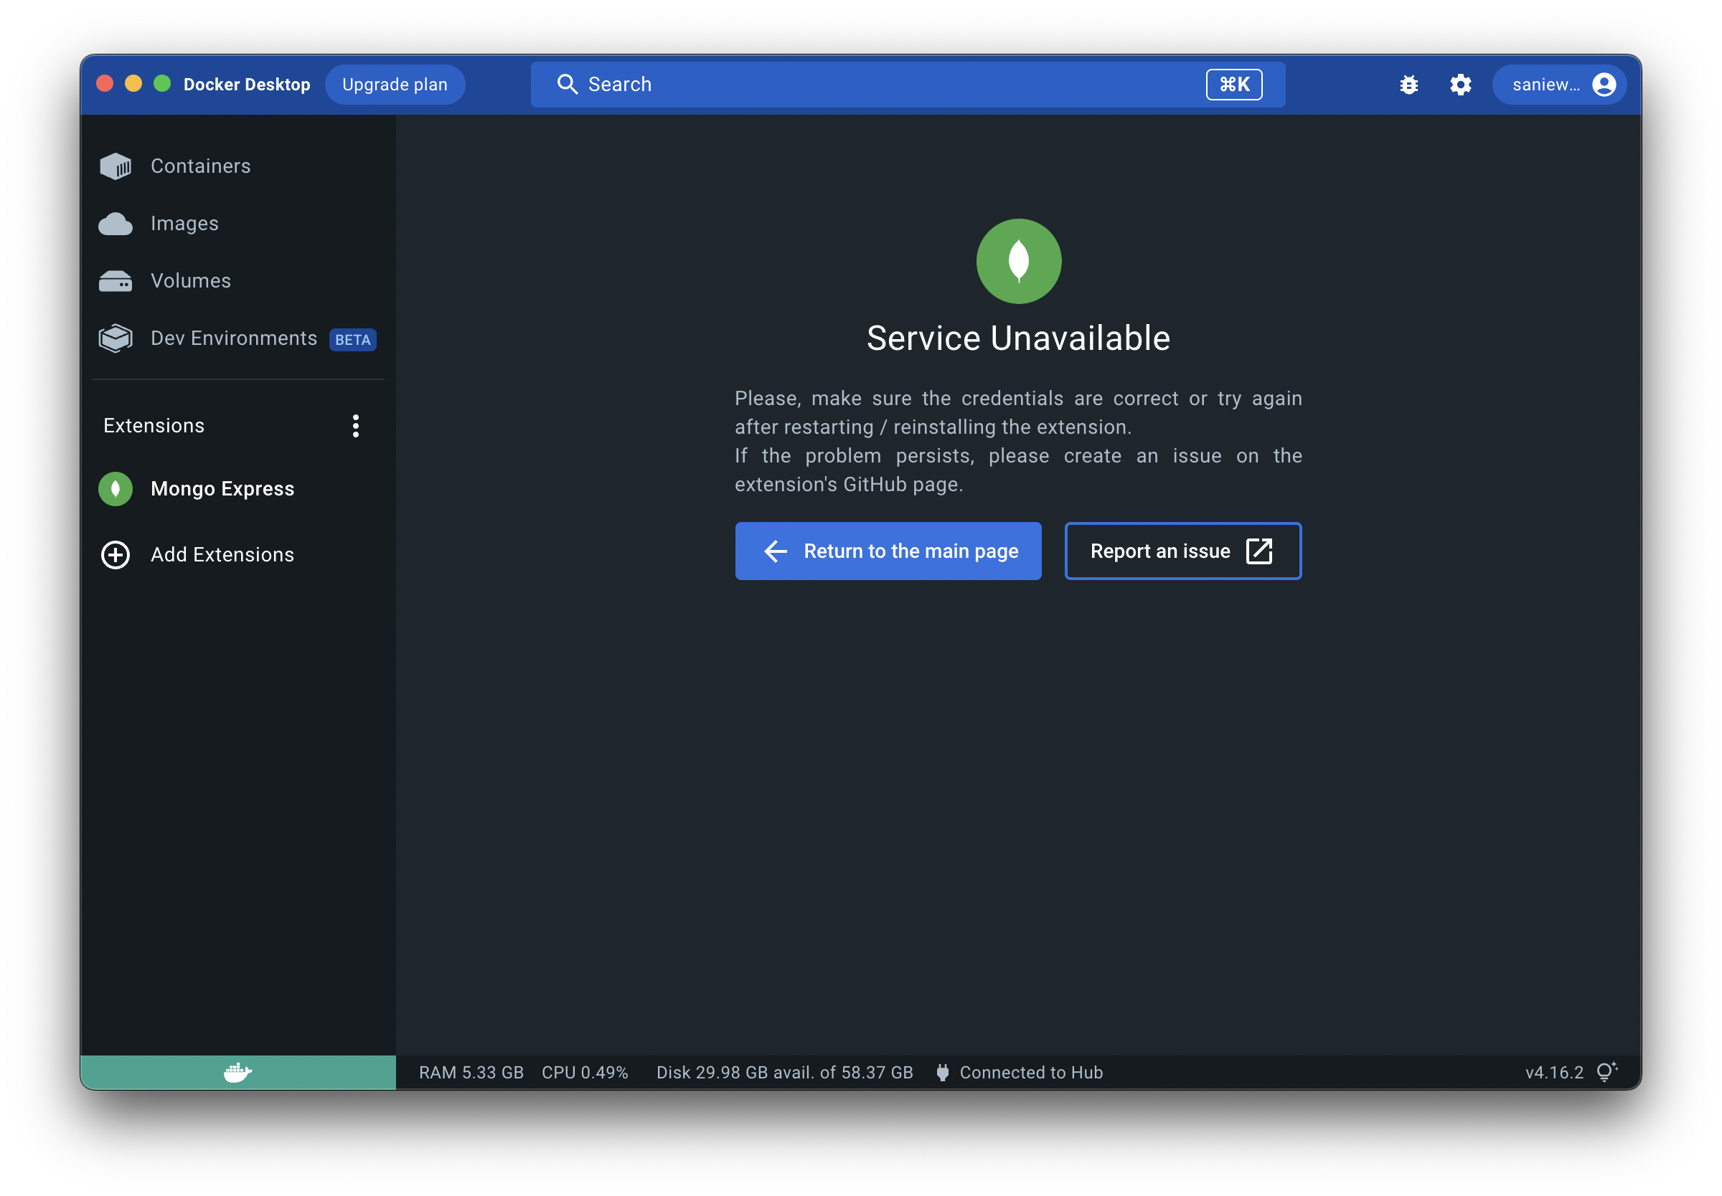
Task: Click the large Mongo leaf logo
Action: point(1018,261)
